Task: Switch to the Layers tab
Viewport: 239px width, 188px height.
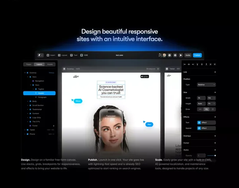Action: (39, 64)
